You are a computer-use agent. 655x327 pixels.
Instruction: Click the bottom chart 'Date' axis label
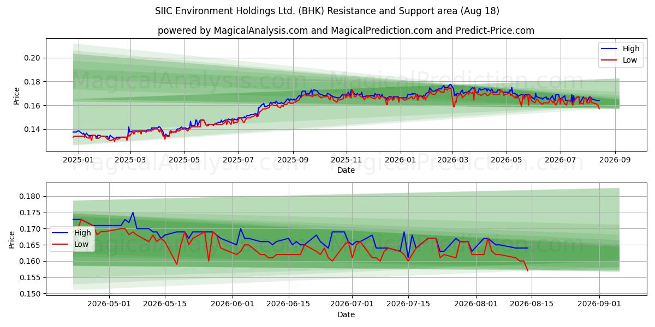[346, 314]
